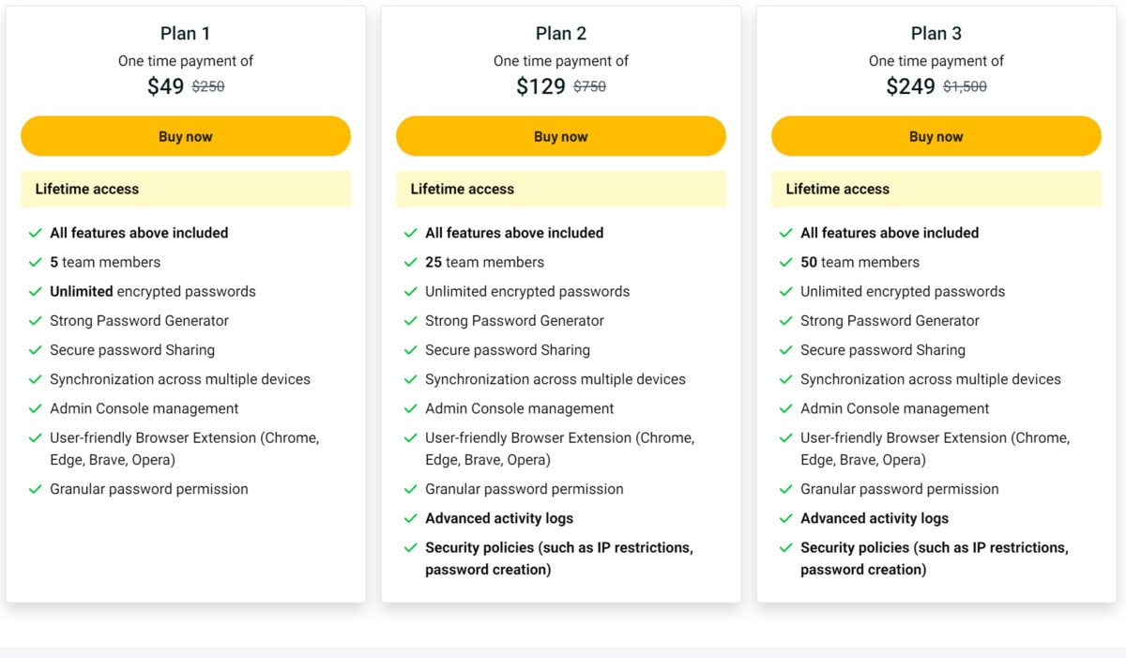The width and height of the screenshot is (1126, 658).
Task: Click checkmark beside 5 team members
Action: click(36, 262)
